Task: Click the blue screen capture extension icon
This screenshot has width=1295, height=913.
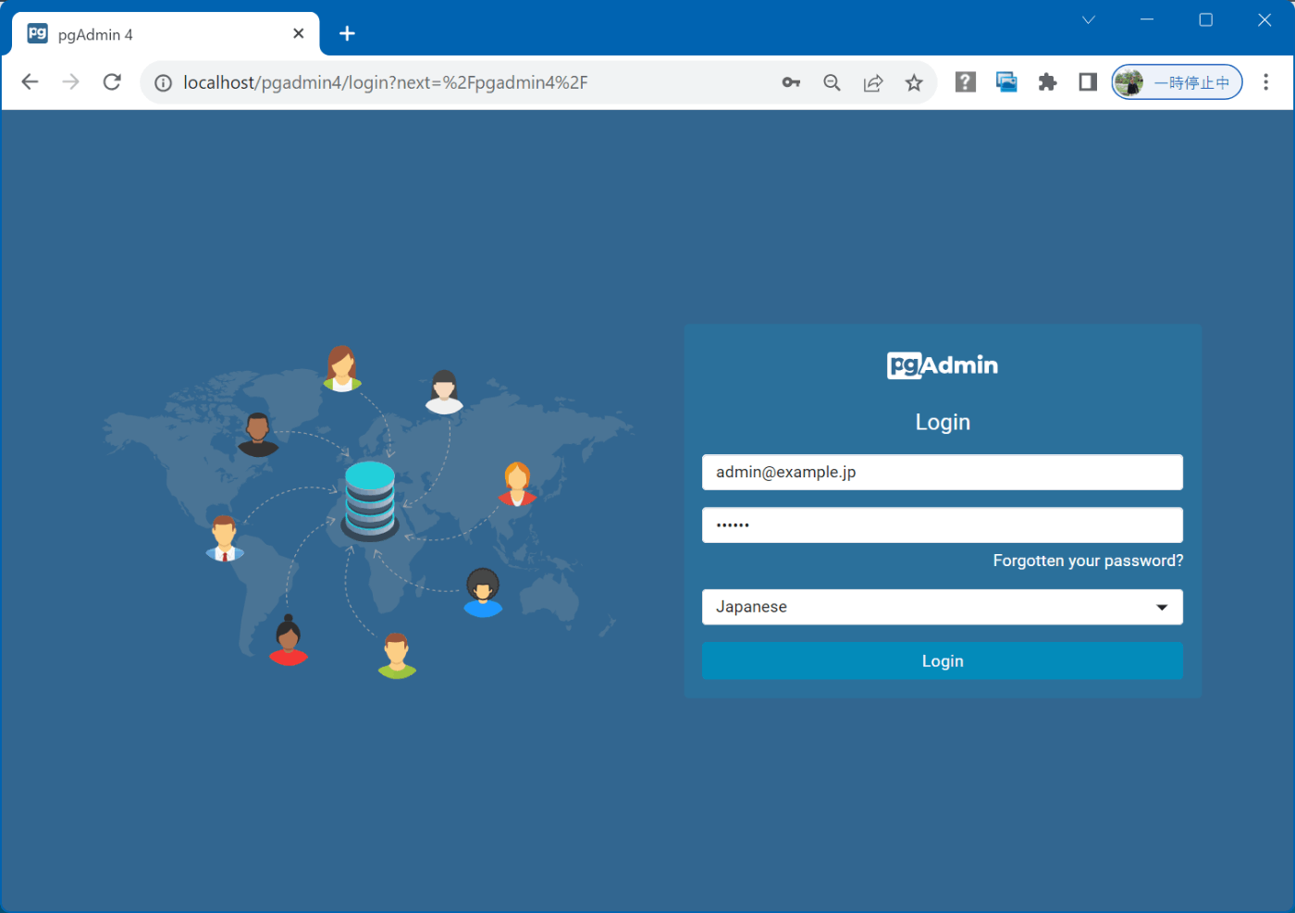Action: click(1006, 82)
